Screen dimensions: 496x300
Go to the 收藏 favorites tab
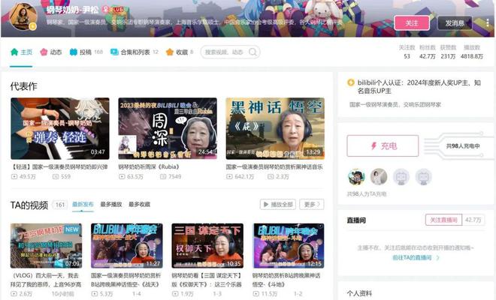coord(180,52)
